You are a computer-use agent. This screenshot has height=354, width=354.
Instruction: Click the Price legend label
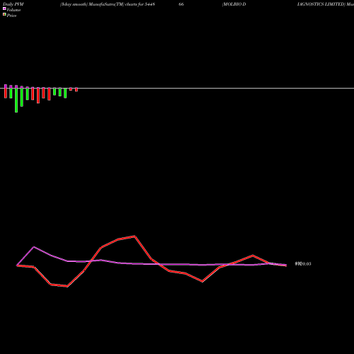click(x=11, y=16)
